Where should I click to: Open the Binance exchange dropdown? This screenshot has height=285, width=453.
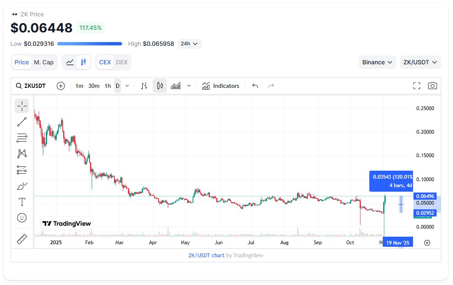coord(377,62)
